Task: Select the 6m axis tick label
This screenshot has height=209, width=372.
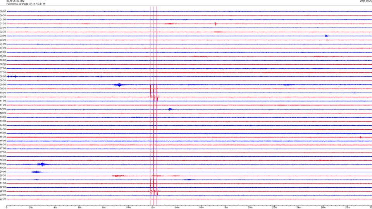Action: pos(79,207)
